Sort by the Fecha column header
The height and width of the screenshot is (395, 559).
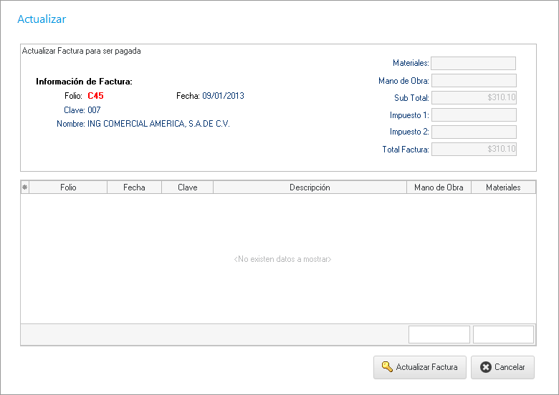134,187
